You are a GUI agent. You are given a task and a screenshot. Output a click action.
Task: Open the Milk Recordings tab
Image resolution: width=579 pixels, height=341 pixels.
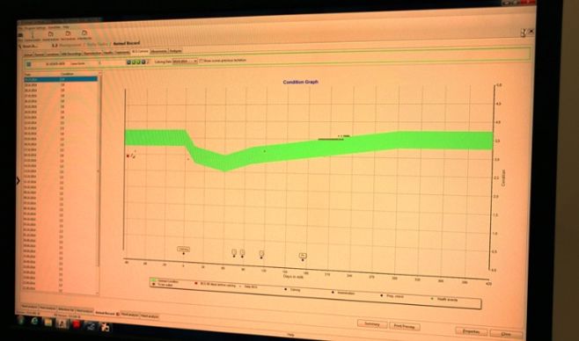pos(71,54)
